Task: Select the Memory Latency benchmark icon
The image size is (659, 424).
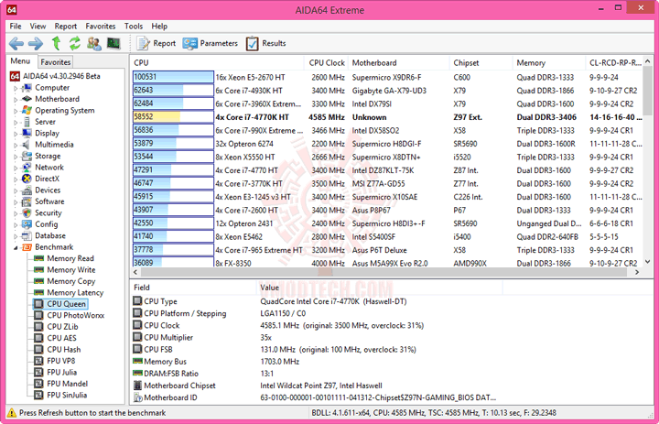Action: (x=39, y=292)
